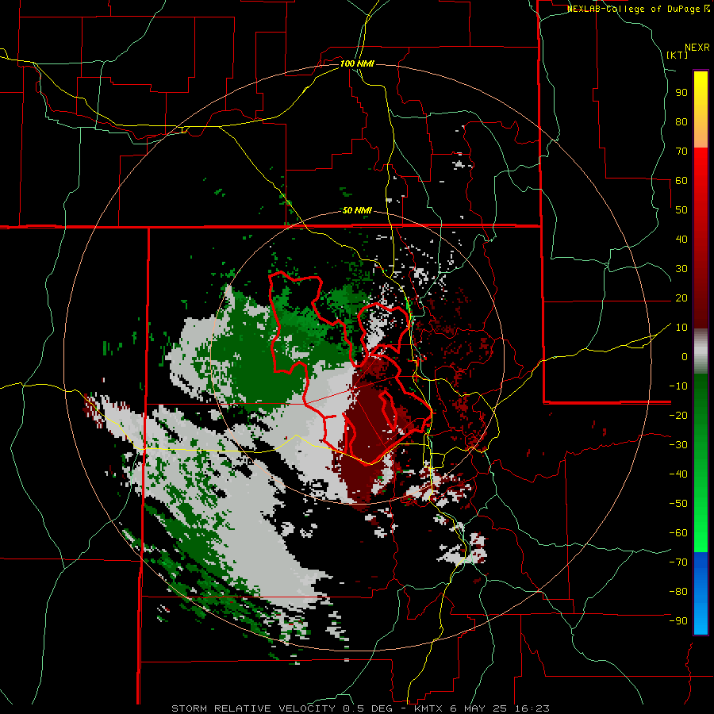Click the 30 knot label on velocity scale
The image size is (714, 714).
(681, 269)
